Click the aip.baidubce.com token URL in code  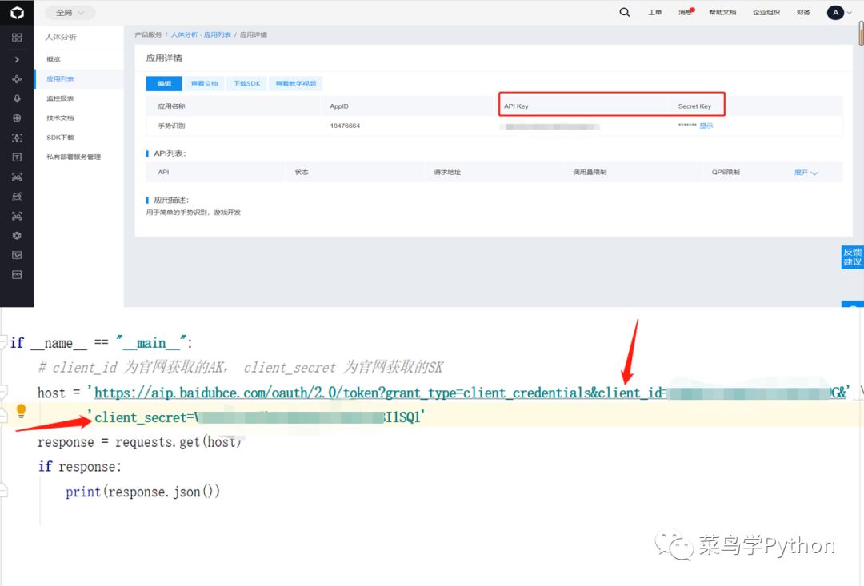pos(470,393)
